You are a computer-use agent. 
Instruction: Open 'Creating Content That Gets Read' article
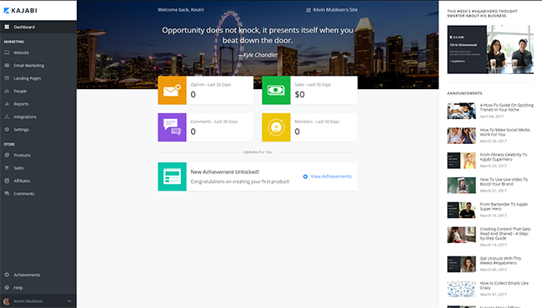click(x=505, y=234)
